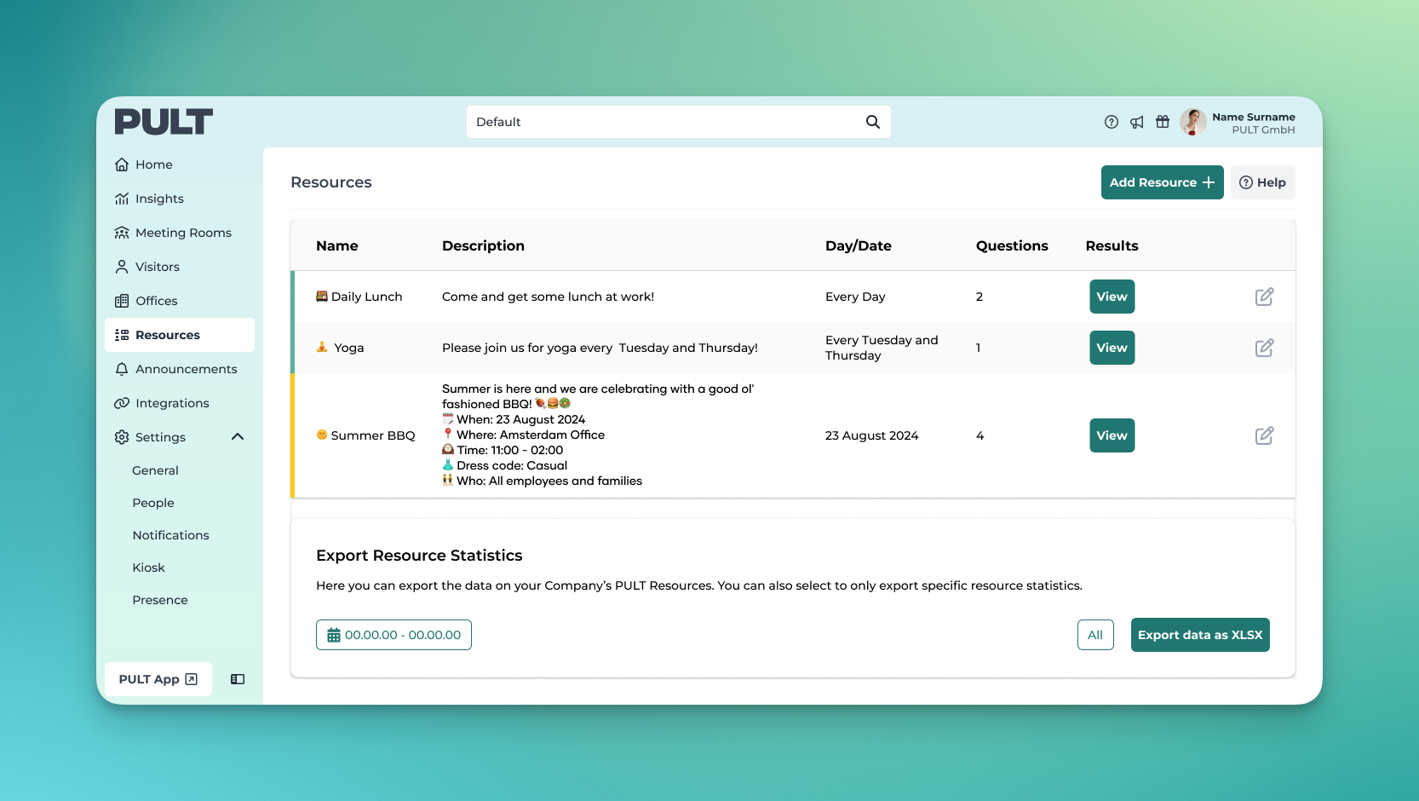Click the Announcements bell icon
Image resolution: width=1419 pixels, height=801 pixels.
pos(122,369)
